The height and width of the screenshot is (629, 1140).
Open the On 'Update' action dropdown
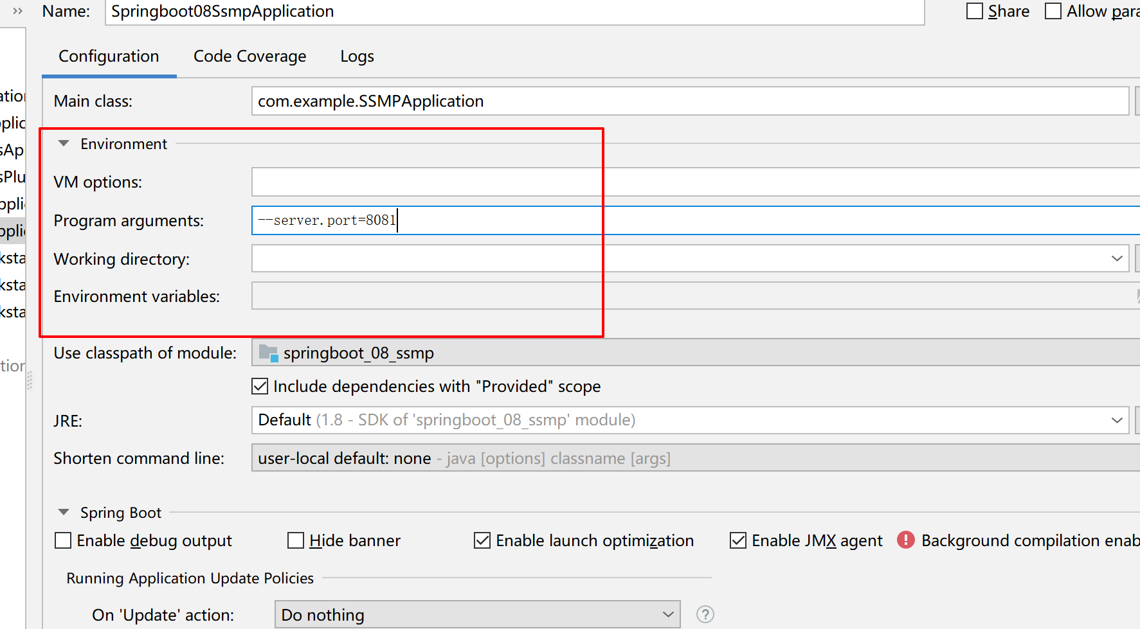(477, 615)
